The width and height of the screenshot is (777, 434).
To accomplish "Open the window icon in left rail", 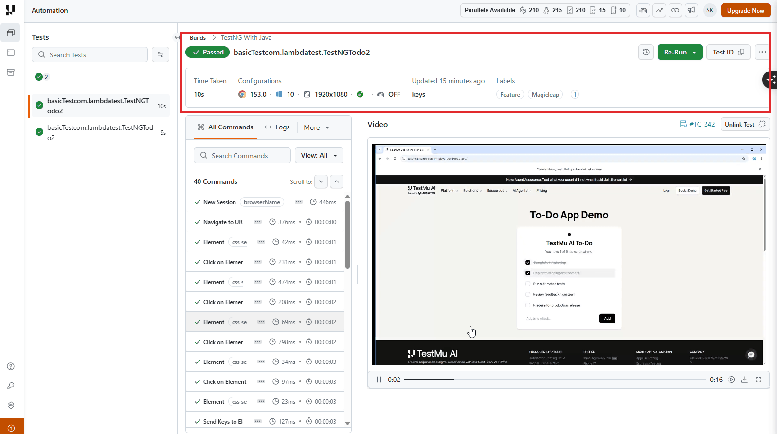I will (11, 53).
